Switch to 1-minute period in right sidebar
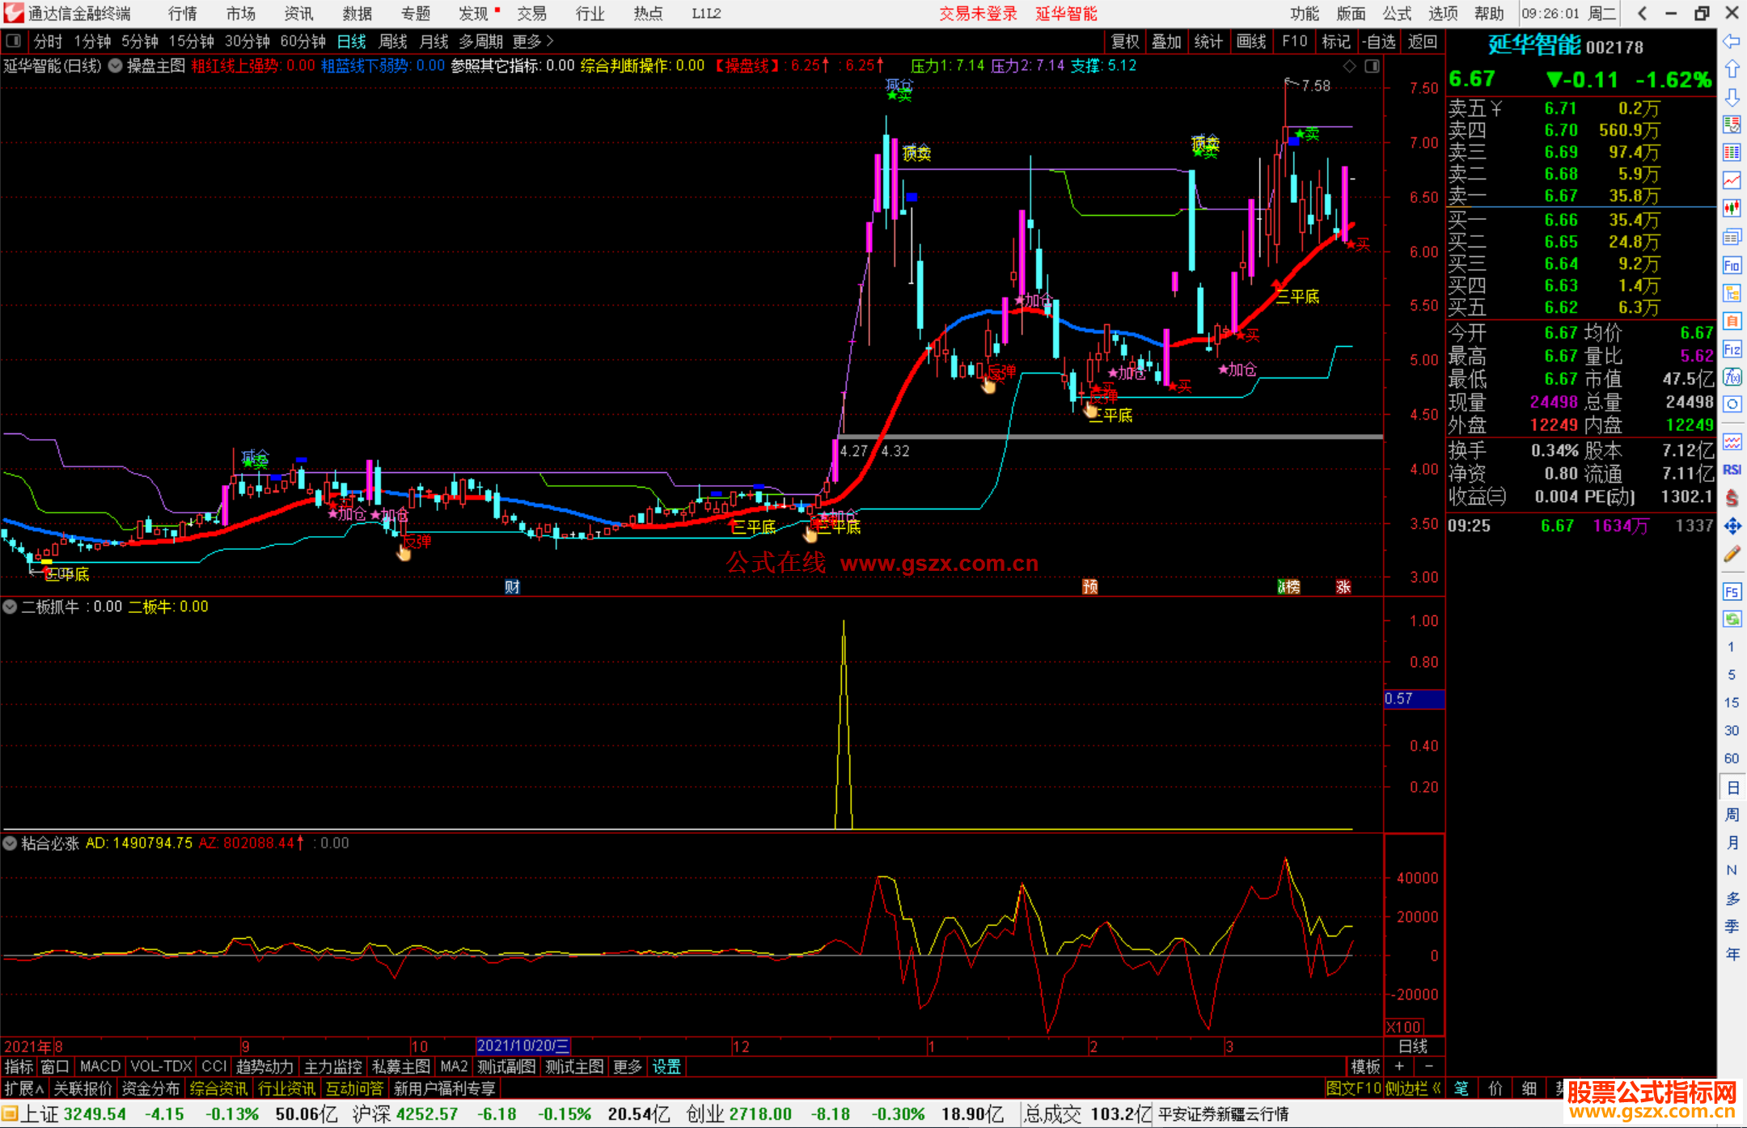The width and height of the screenshot is (1747, 1128). pyautogui.click(x=1731, y=647)
